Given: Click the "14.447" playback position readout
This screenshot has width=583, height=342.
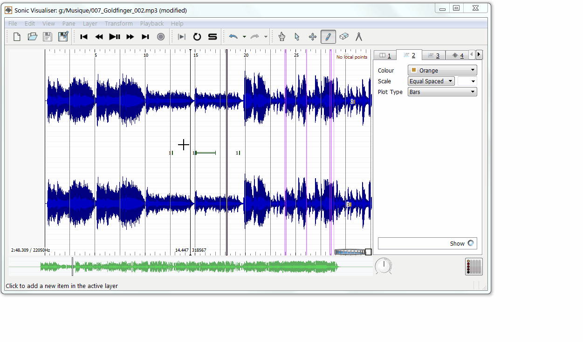Looking at the screenshot, I should 182,250.
